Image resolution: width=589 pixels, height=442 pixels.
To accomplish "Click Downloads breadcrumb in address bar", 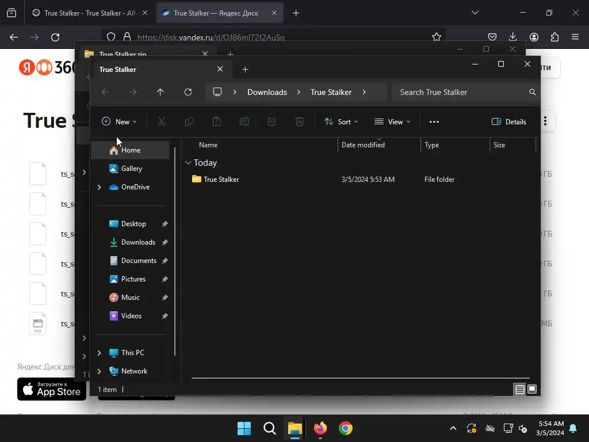I will pos(267,92).
